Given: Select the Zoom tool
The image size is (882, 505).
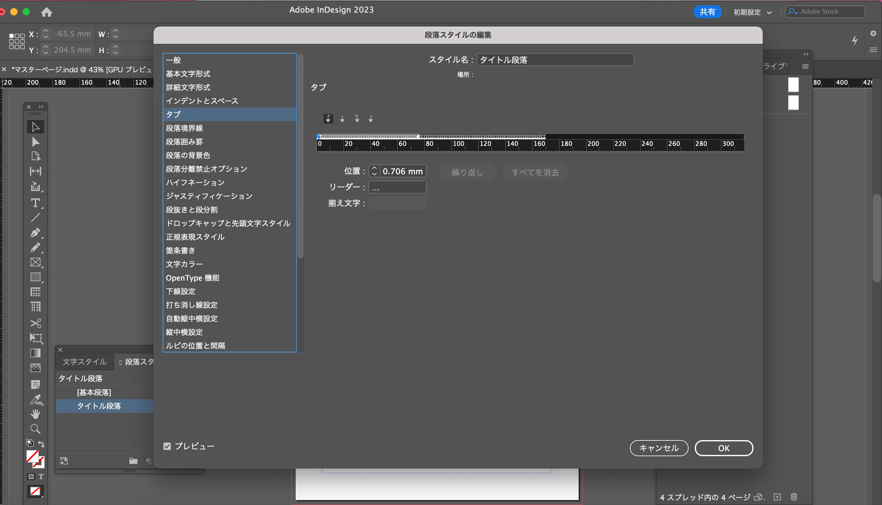Looking at the screenshot, I should [x=35, y=429].
